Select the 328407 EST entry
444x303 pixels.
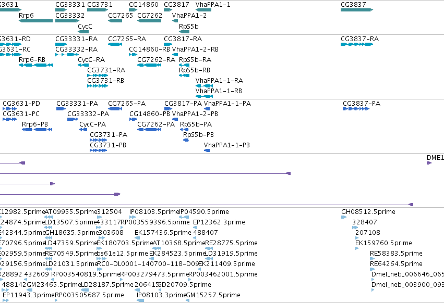(365, 222)
